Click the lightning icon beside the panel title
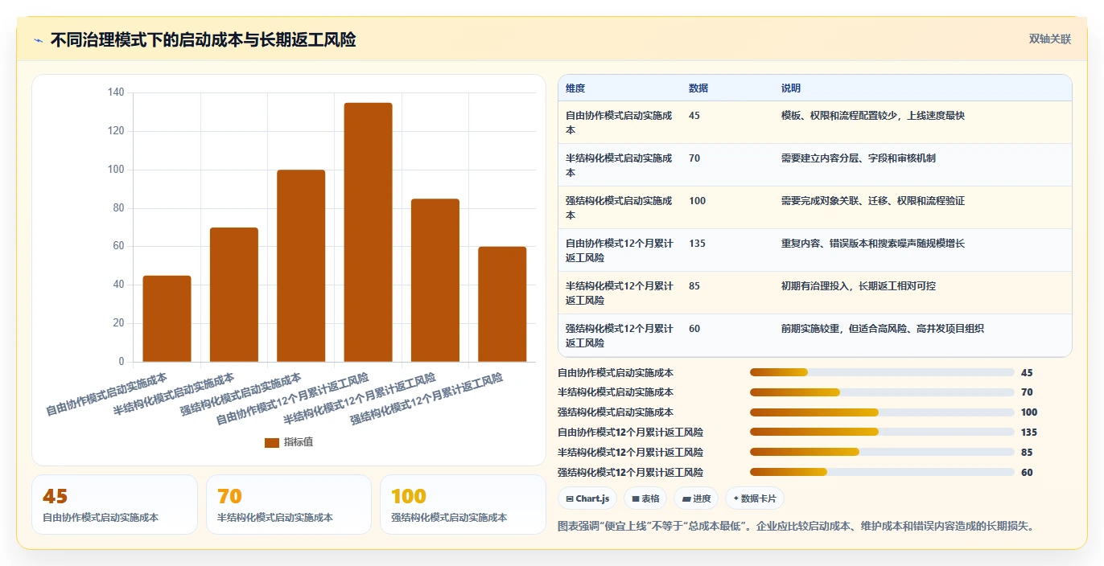The image size is (1104, 566). tap(38, 40)
